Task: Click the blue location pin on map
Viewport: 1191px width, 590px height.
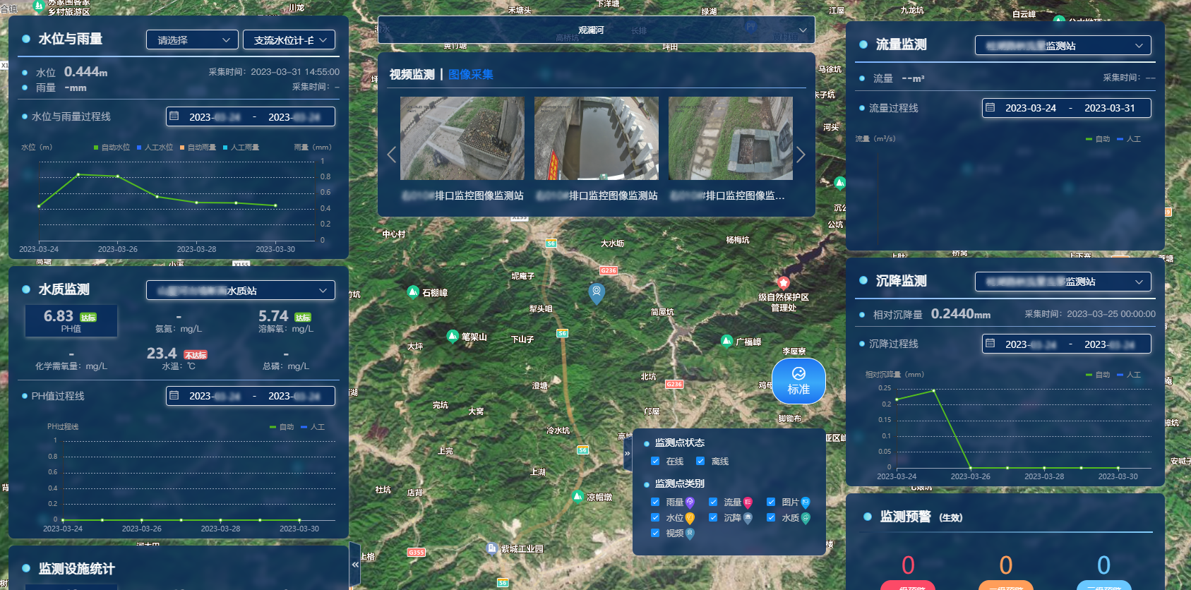Action: click(597, 292)
